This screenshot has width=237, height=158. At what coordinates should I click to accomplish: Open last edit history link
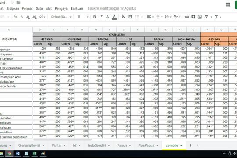click(x=112, y=9)
